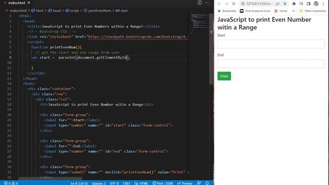View site information icon in the address bar
Image resolution: width=329 pixels, height=185 pixels.
coord(243,4)
